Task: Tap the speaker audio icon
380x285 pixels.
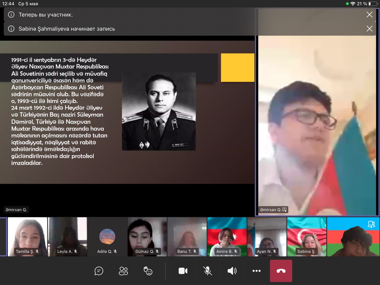Action: click(x=232, y=271)
